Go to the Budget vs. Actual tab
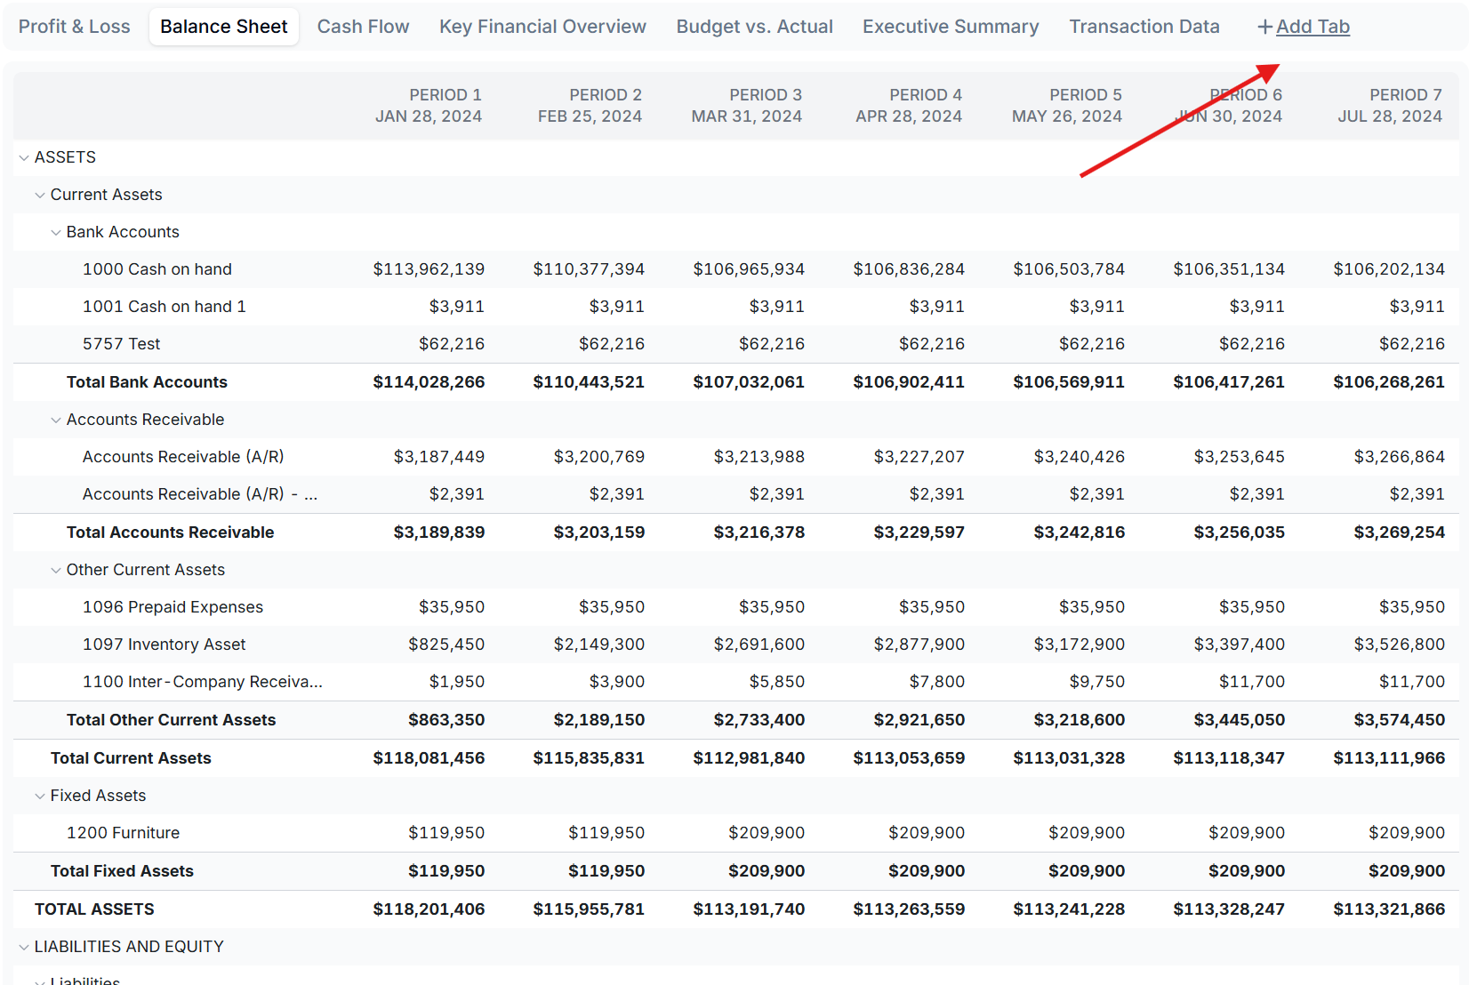1469x985 pixels. coord(755,27)
